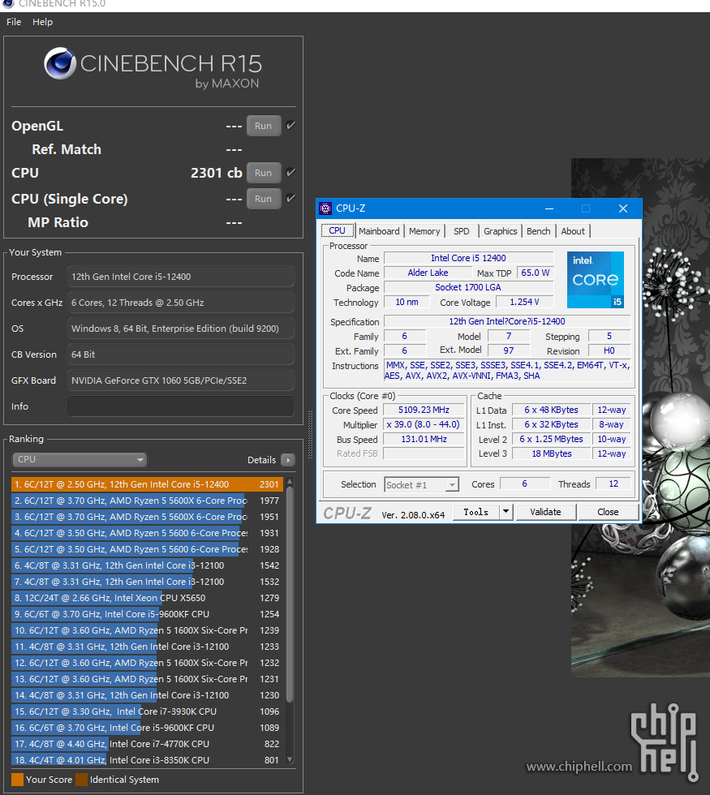Switch to the Mainboard tab in CPU-Z
The image size is (710, 795).
click(x=379, y=231)
